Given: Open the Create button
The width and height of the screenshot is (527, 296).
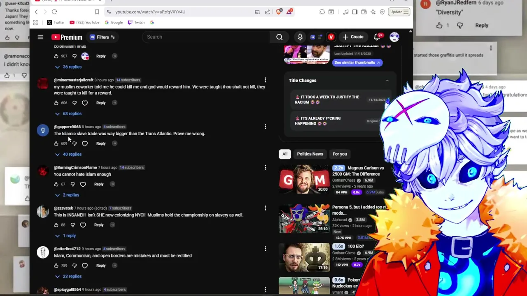Looking at the screenshot, I should coord(353,37).
